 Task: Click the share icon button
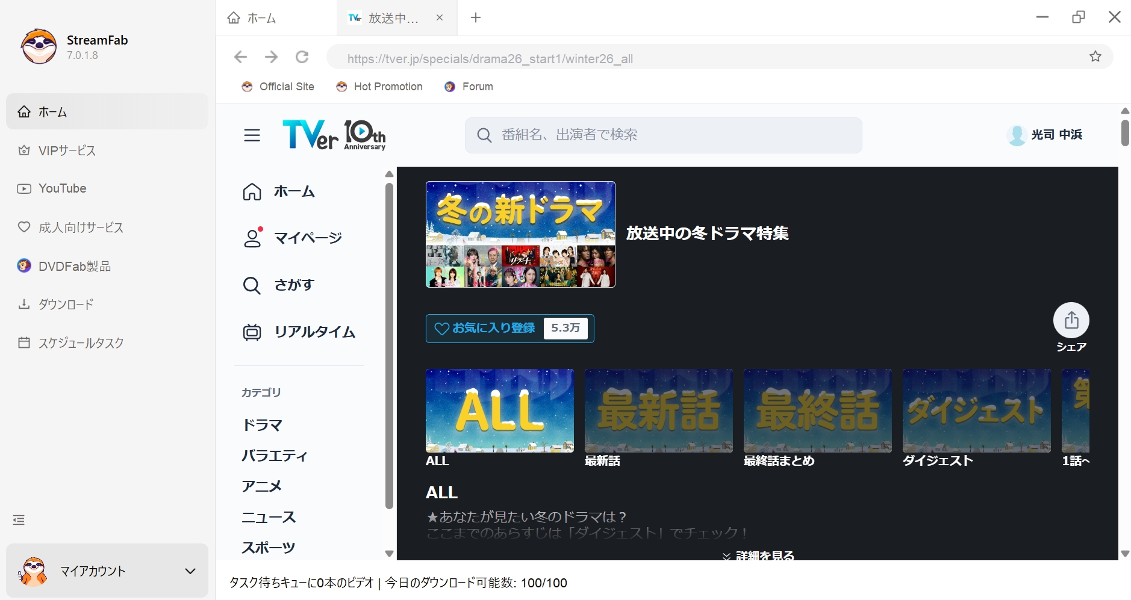(x=1071, y=320)
